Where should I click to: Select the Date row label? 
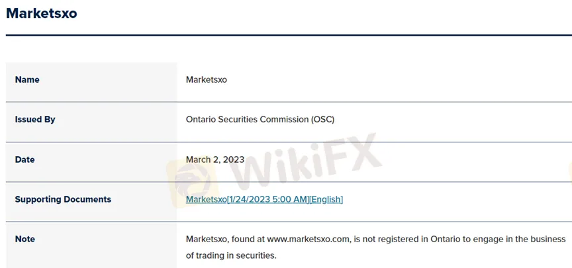coord(25,159)
